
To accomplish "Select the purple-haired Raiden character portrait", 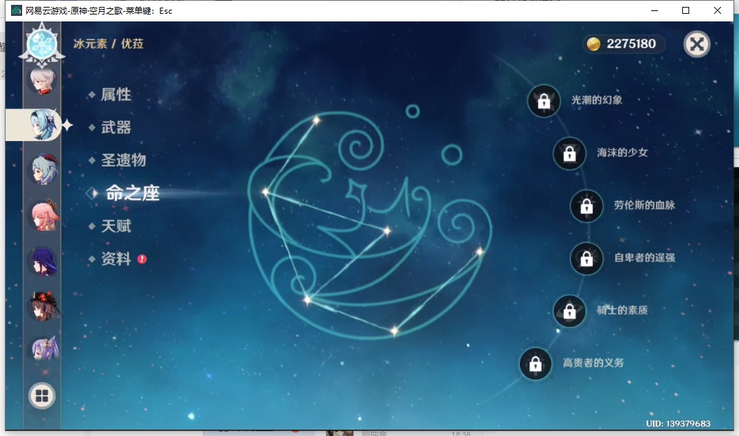I will pos(42,261).
